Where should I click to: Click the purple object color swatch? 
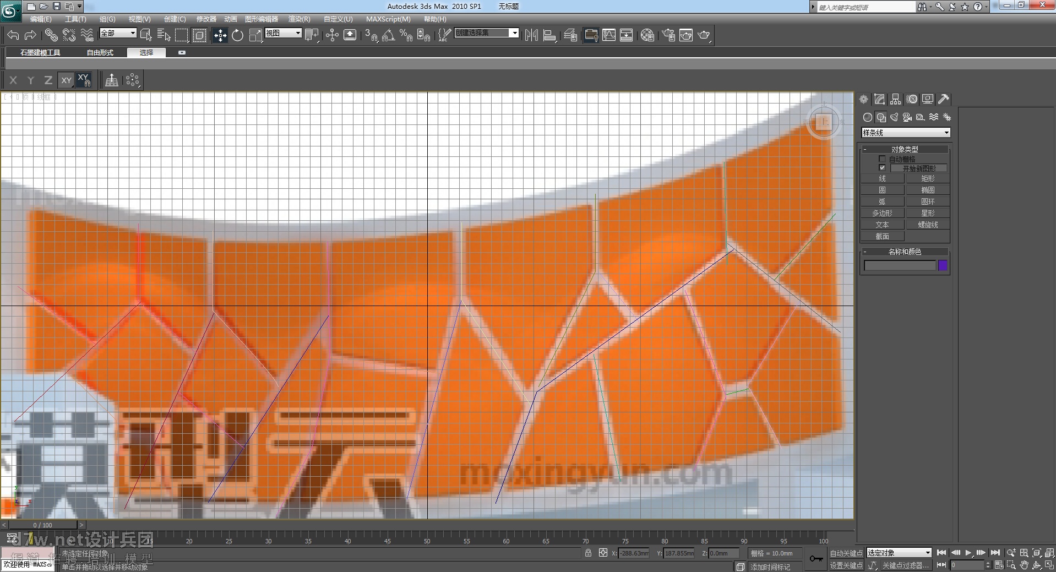coord(943,265)
